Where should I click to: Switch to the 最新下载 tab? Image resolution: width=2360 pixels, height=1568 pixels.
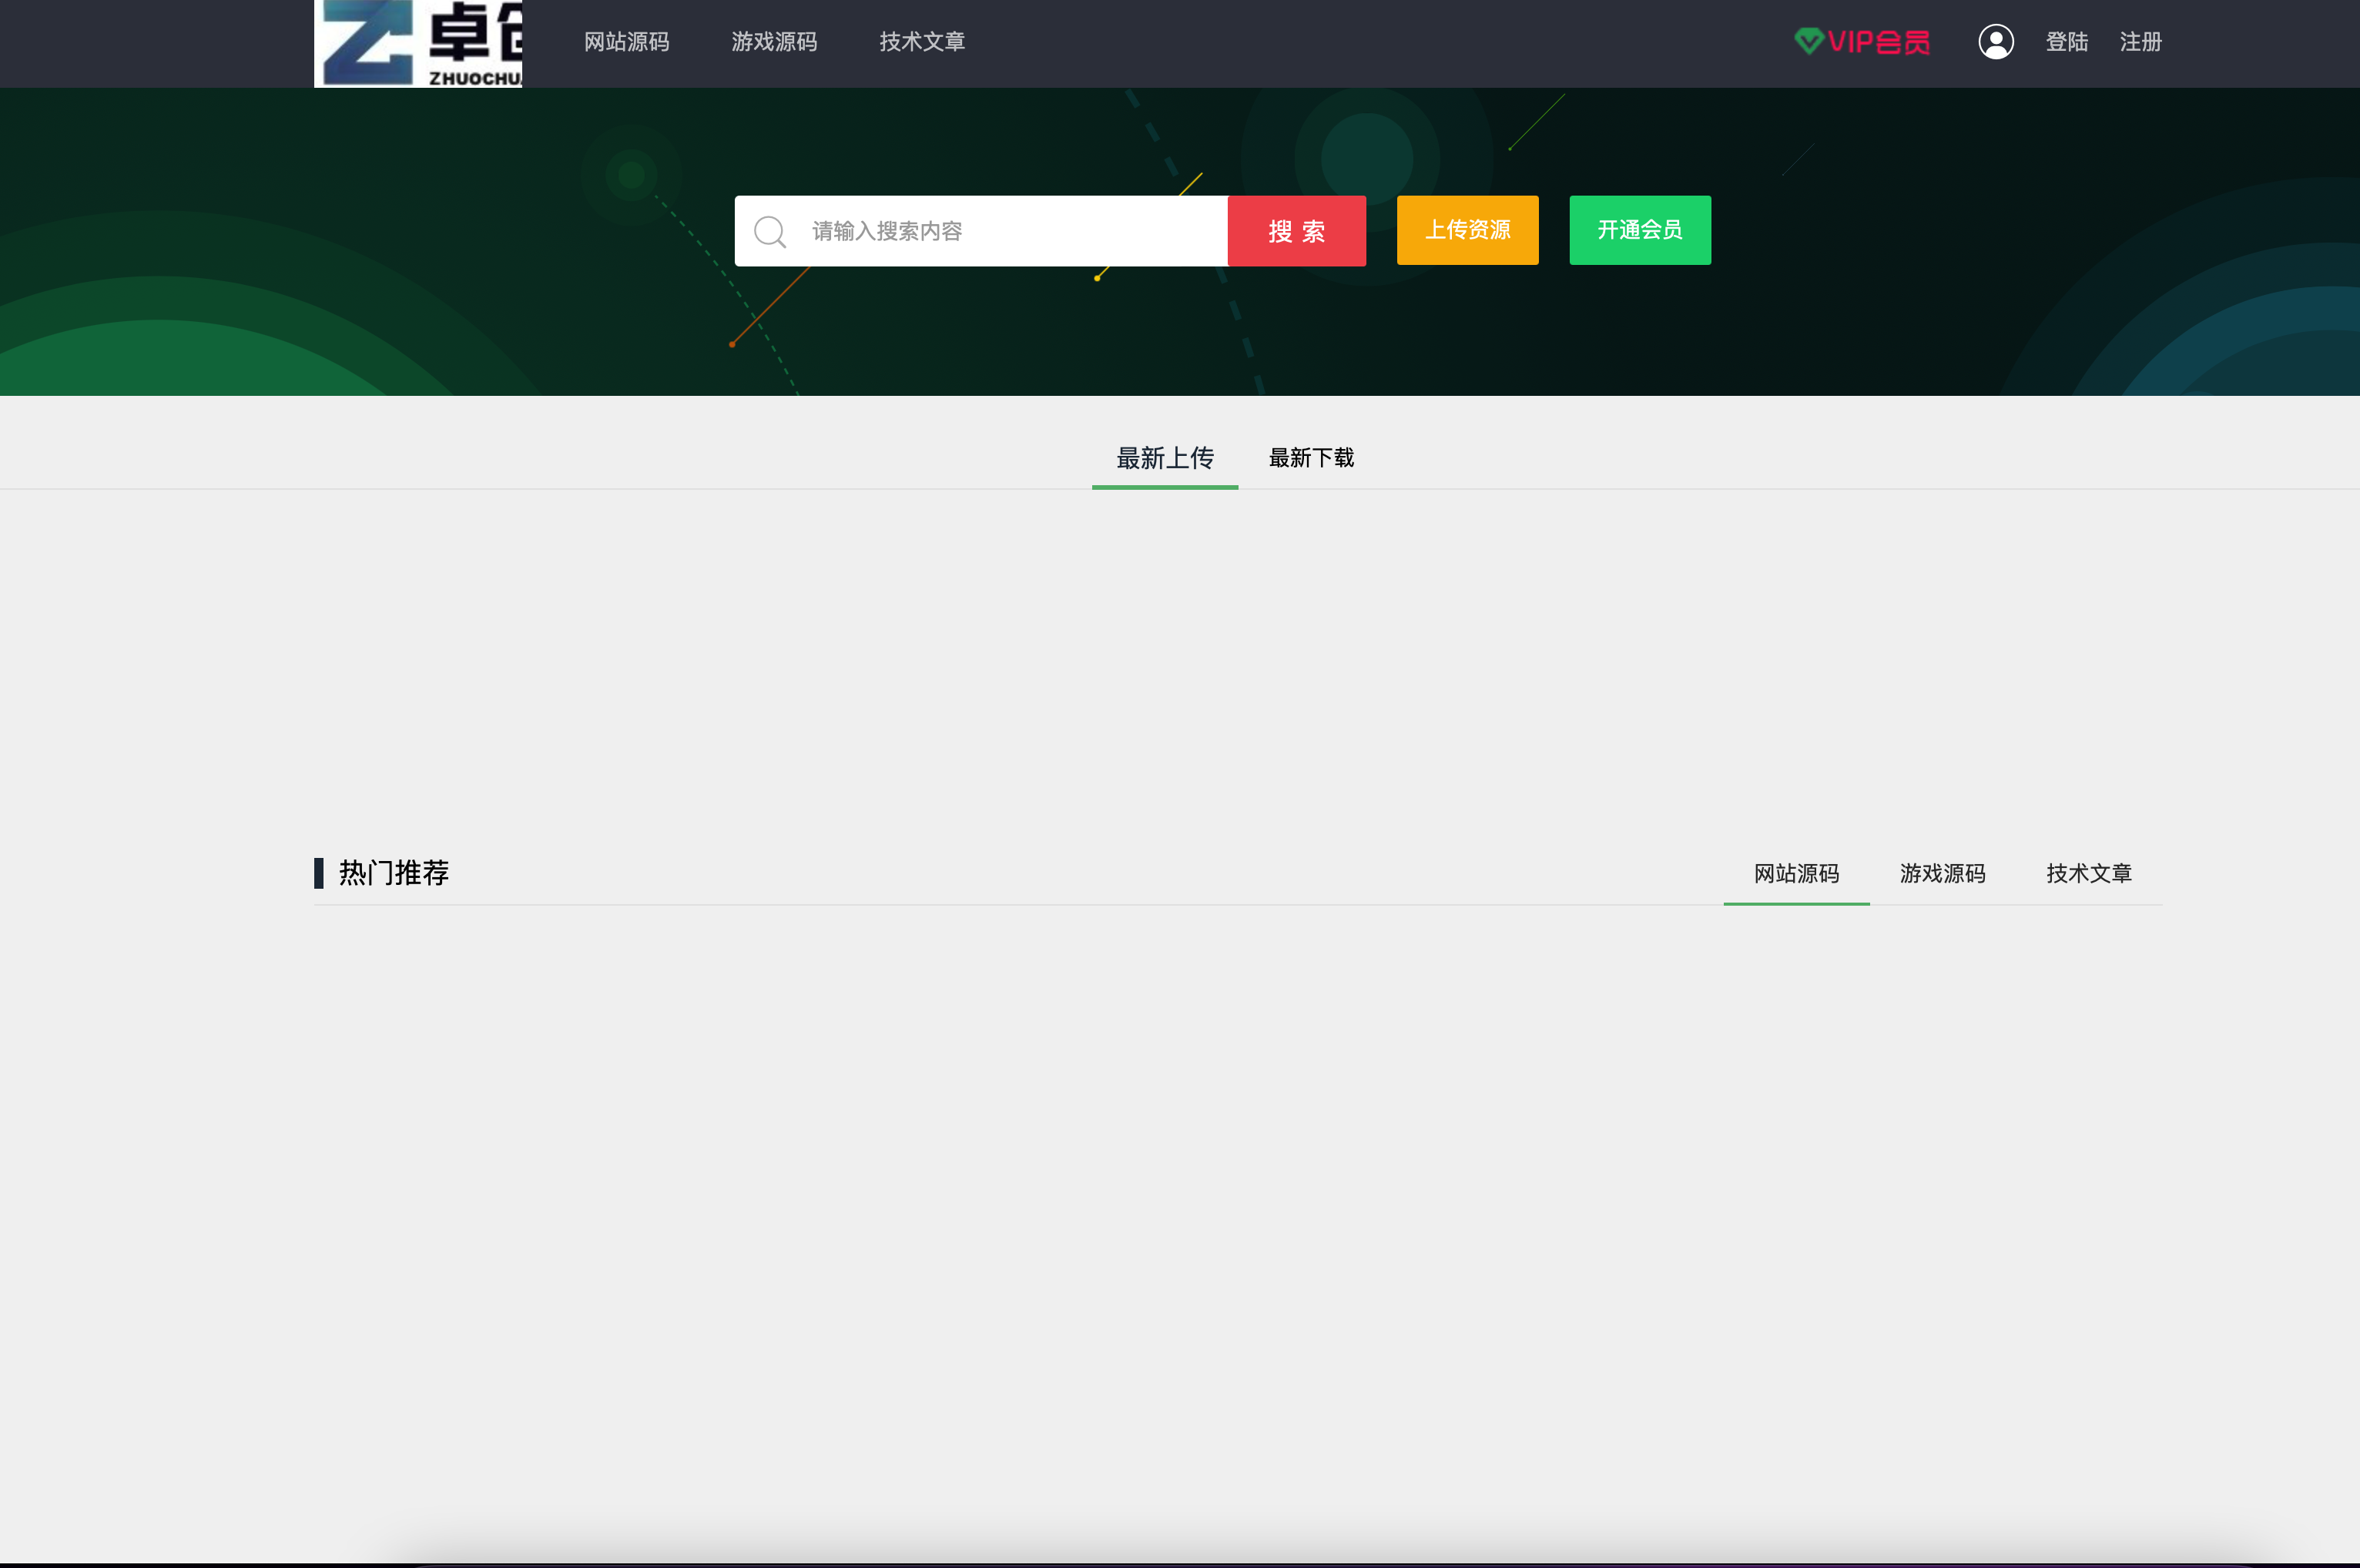click(x=1312, y=458)
